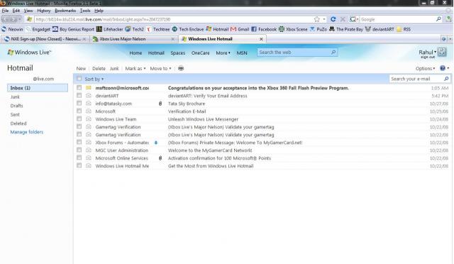Switch to Xbox Lives Major Nelson tab
Image resolution: width=454 pixels, height=264 pixels.
coord(134,39)
